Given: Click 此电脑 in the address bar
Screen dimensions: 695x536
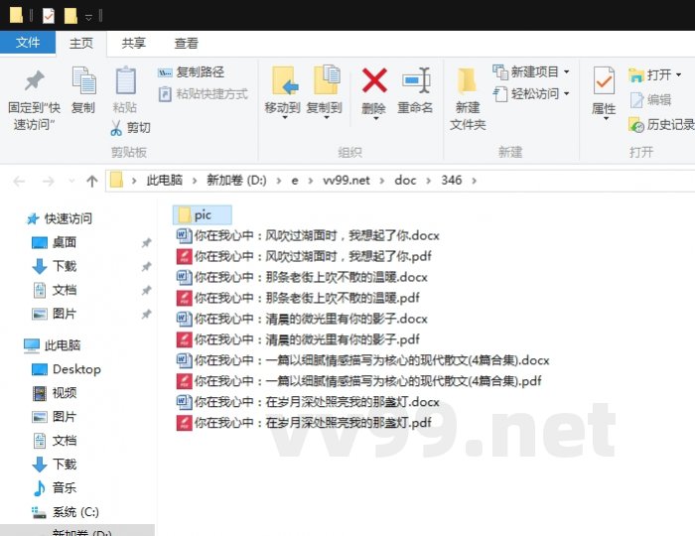Looking at the screenshot, I should 165,181.
